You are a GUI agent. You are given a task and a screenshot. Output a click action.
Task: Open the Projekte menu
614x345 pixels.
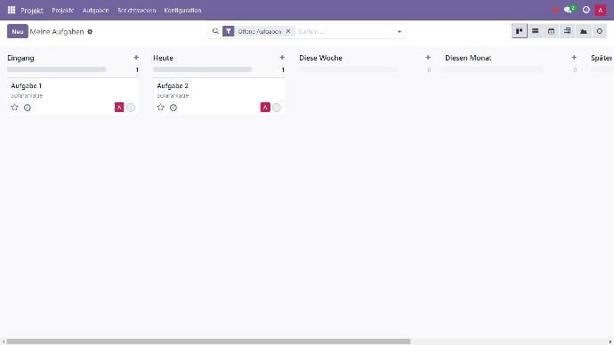[62, 10]
